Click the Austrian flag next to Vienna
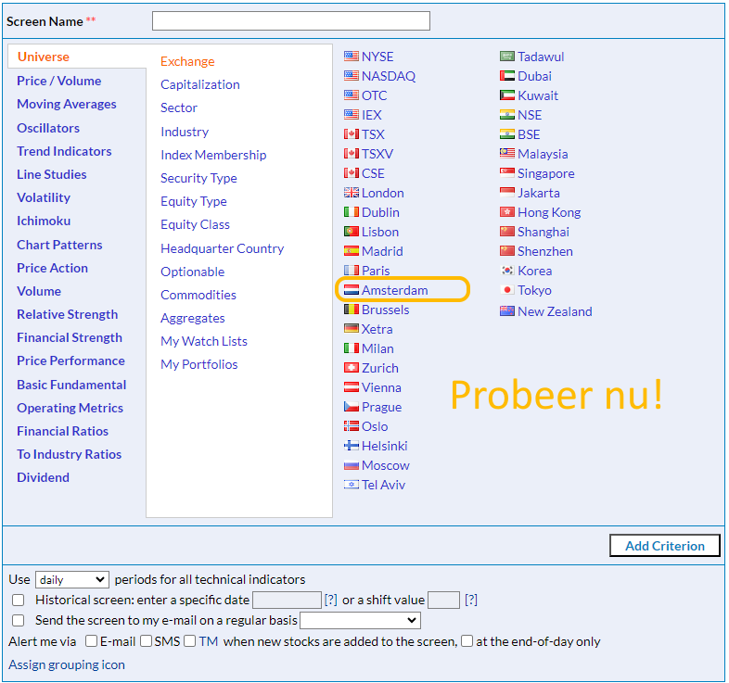 351,387
